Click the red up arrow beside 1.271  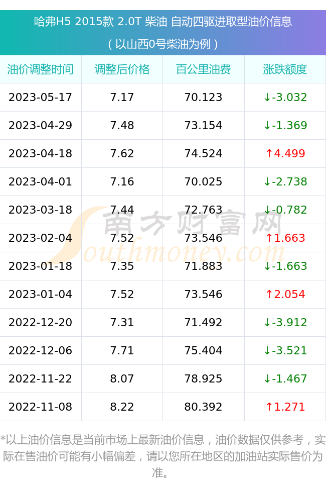(x=269, y=407)
